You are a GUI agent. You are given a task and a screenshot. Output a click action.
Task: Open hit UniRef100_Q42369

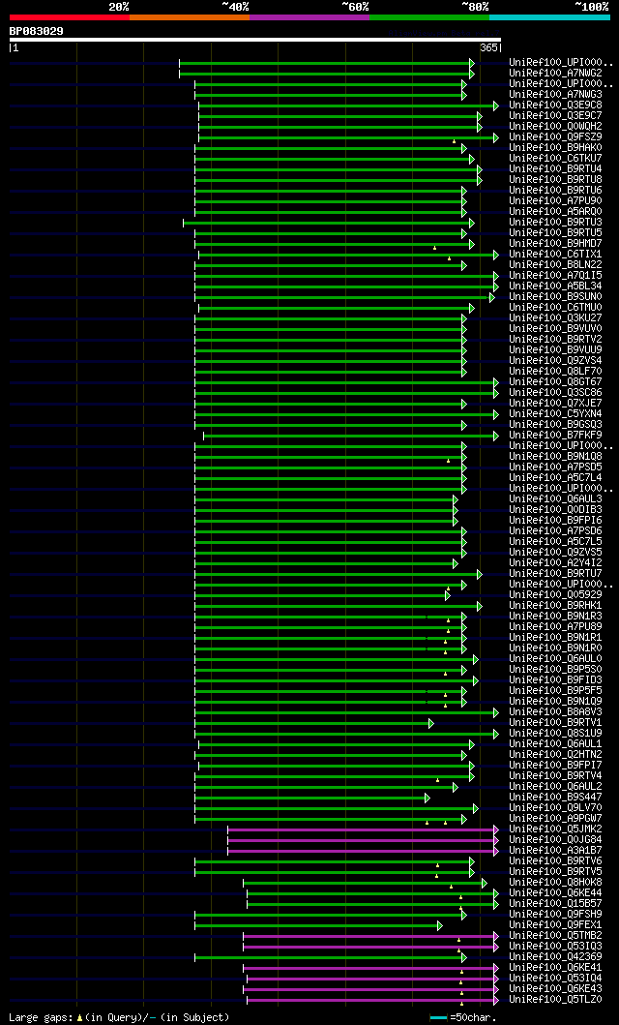pos(556,957)
